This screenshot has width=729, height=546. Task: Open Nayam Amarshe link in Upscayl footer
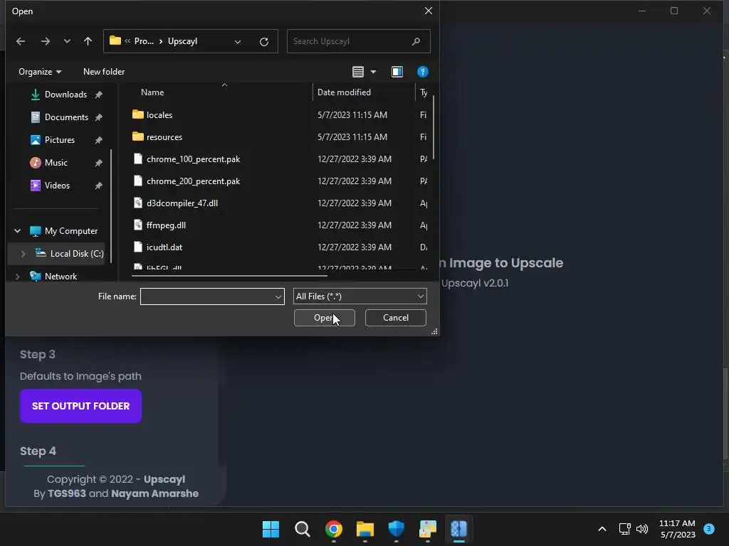click(x=154, y=493)
